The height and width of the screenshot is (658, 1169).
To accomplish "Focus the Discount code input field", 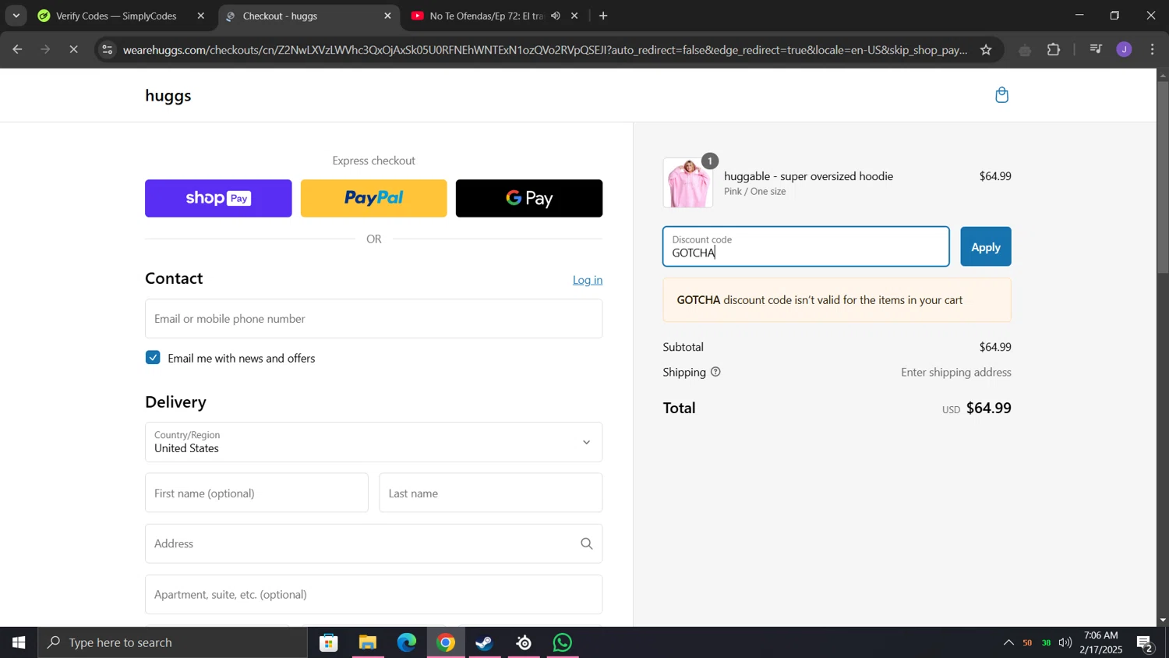I will (806, 246).
